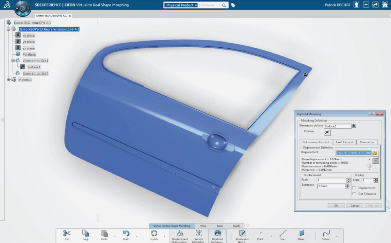Enable the Displacement display checkbox
The height and width of the screenshot is (243, 391).
point(355,188)
